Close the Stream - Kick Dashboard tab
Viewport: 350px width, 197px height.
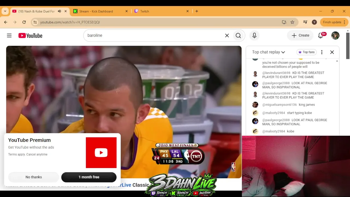click(127, 11)
